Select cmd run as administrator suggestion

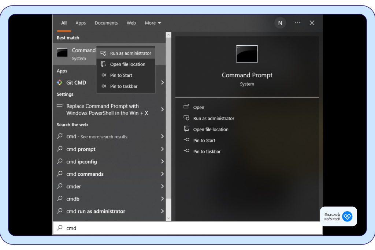[x=109, y=211]
